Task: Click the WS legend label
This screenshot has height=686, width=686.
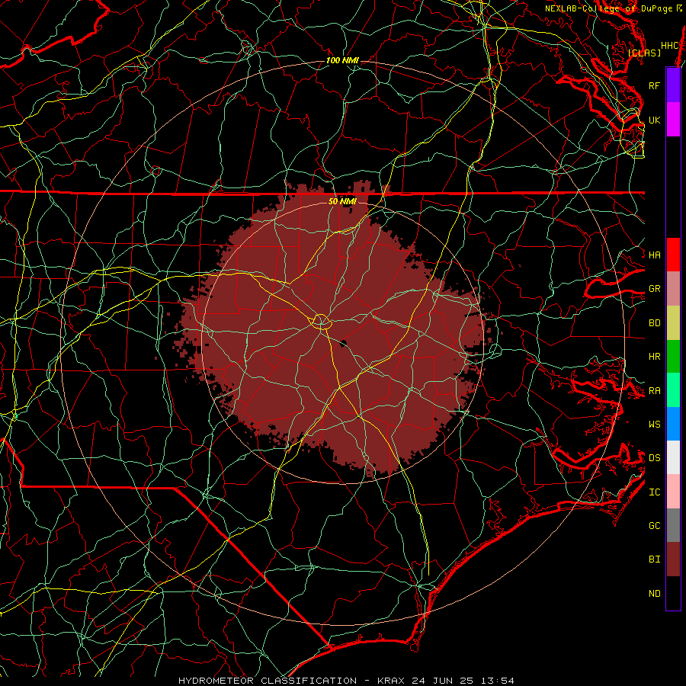Action: point(655,424)
